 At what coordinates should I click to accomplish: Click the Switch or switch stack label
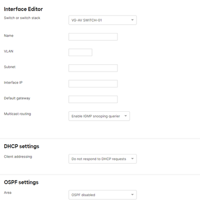click(x=22, y=18)
